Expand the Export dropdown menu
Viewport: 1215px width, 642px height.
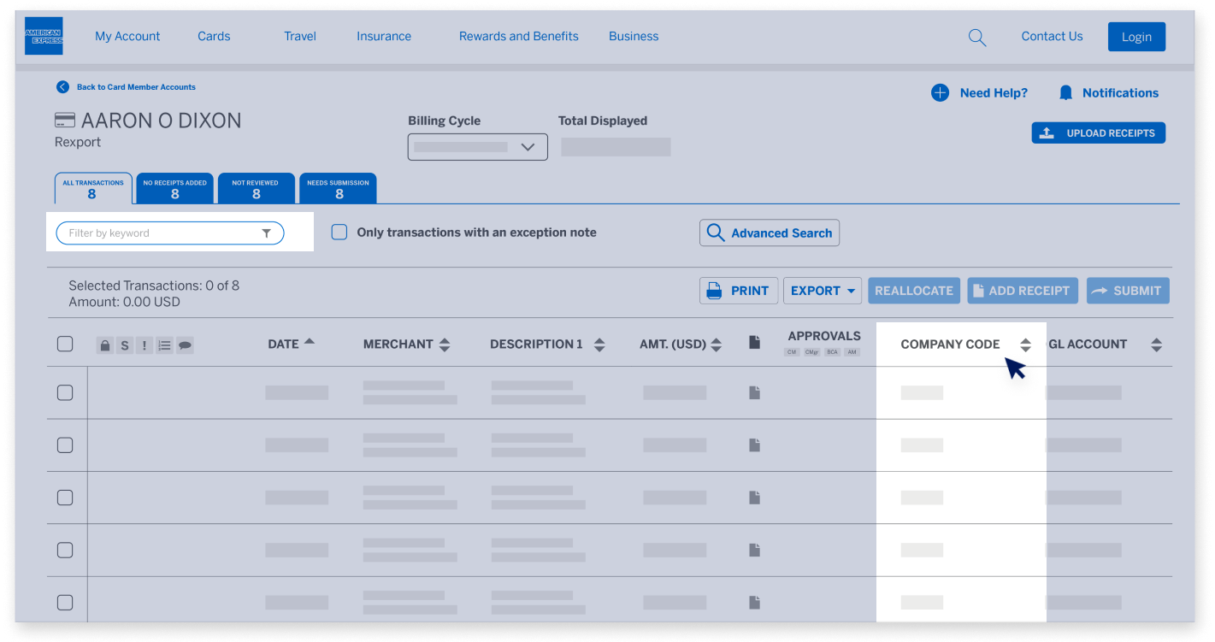(x=823, y=291)
